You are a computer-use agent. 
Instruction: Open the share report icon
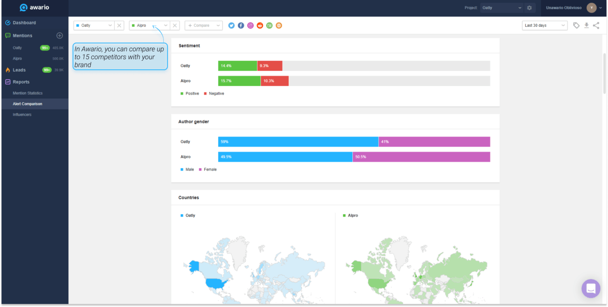click(596, 25)
